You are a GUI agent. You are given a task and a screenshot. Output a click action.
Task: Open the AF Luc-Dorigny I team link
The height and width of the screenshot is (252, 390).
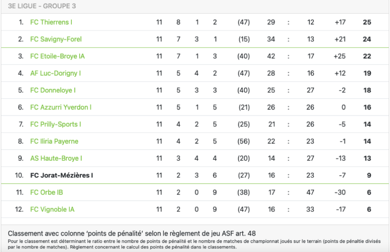point(55,73)
